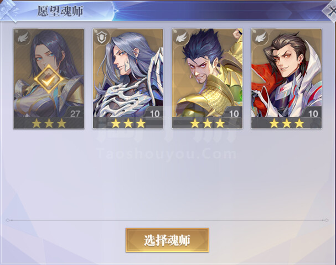Click level 10 badge on silver-haired card

[154, 113]
